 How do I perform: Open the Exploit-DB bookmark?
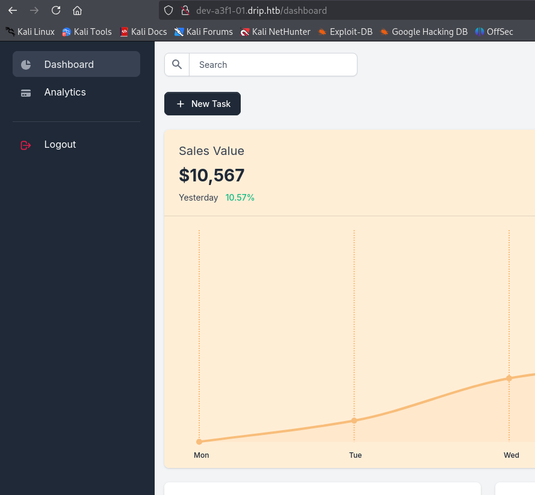point(345,32)
